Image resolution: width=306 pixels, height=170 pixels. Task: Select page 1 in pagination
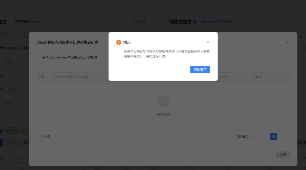click(x=273, y=137)
